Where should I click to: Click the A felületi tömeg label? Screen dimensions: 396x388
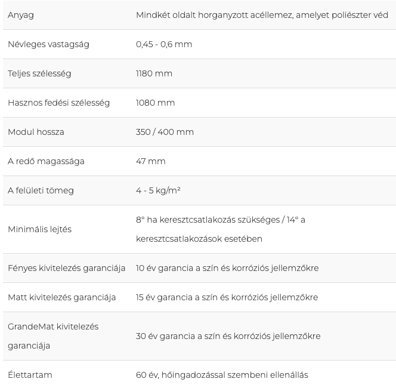[x=41, y=190]
